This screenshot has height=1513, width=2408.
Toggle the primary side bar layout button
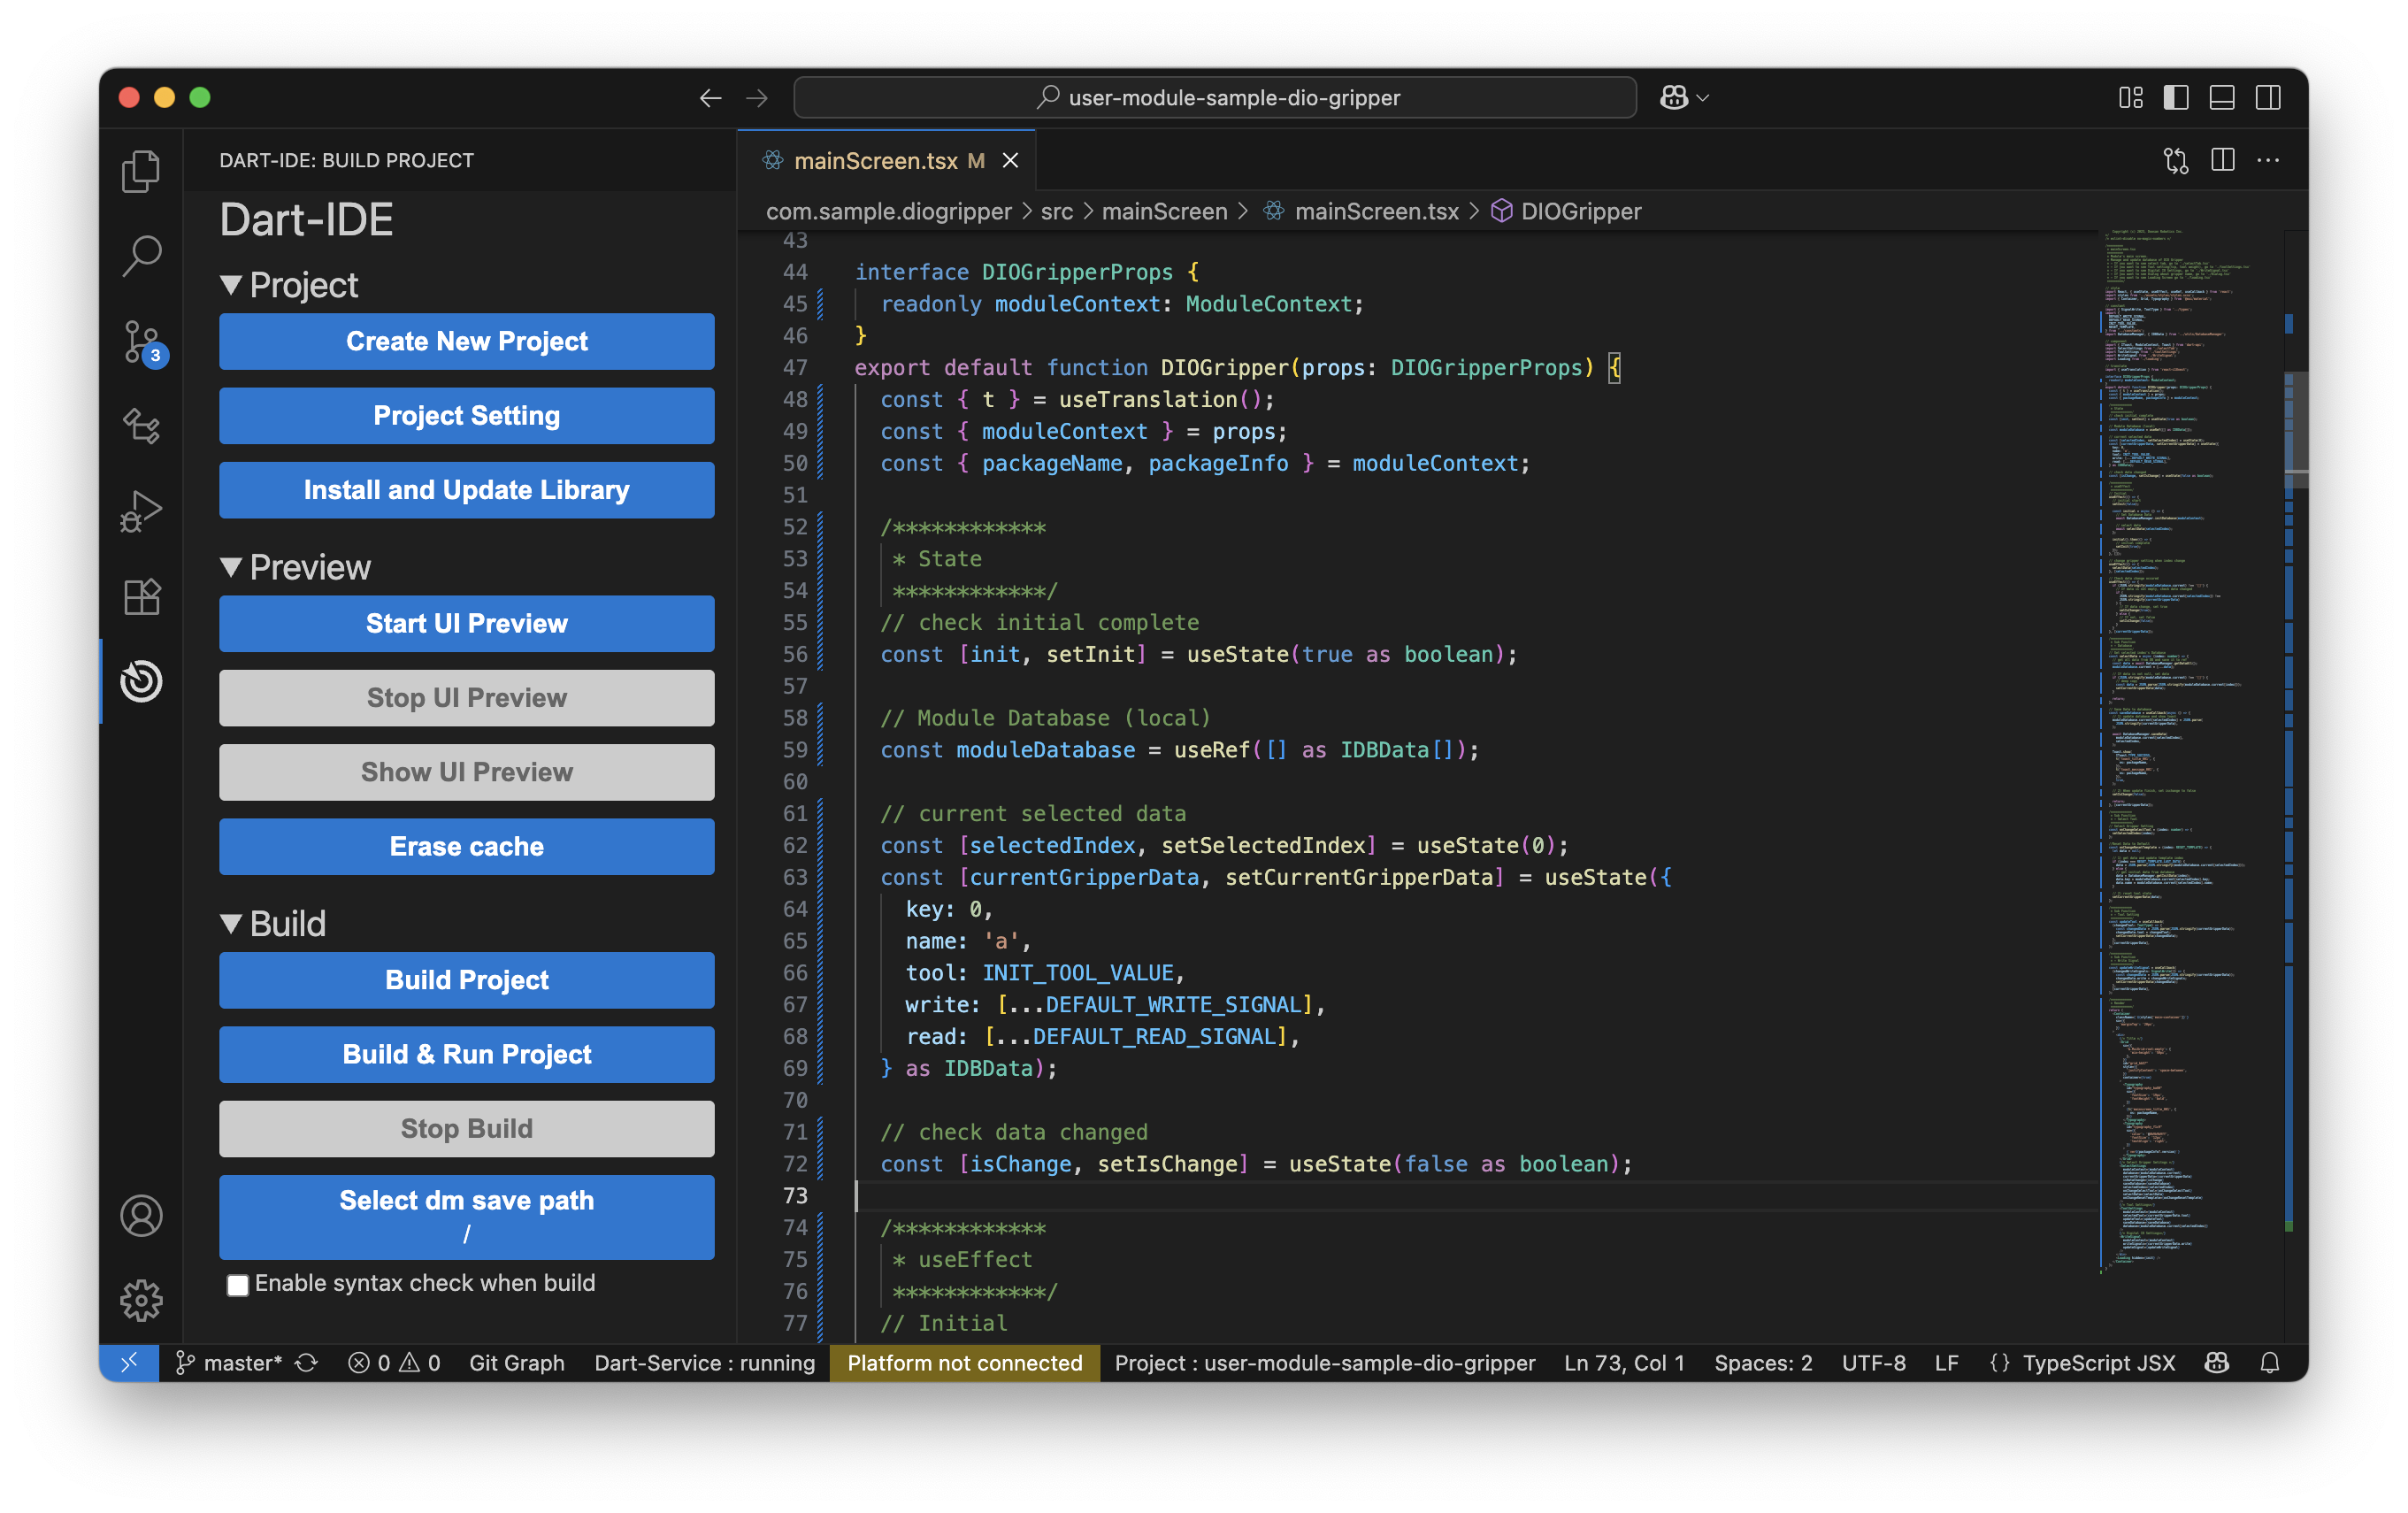pos(2176,97)
